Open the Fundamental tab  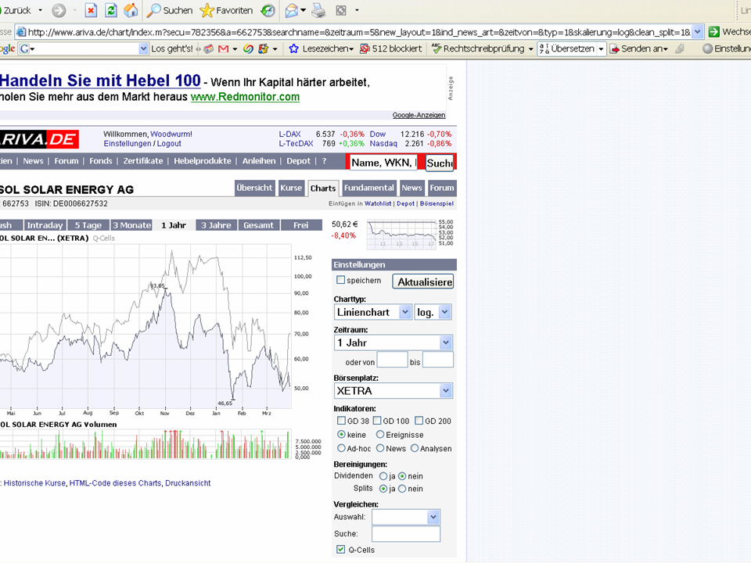pyautogui.click(x=368, y=188)
